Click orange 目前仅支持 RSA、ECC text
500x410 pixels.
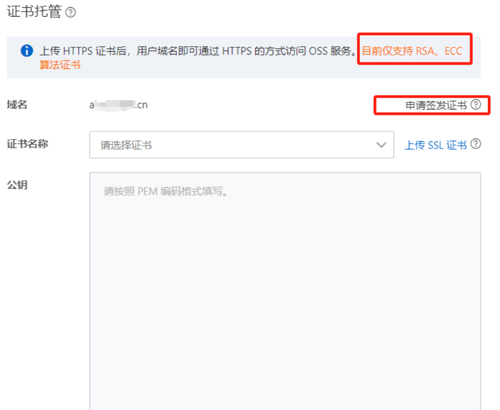coord(412,51)
